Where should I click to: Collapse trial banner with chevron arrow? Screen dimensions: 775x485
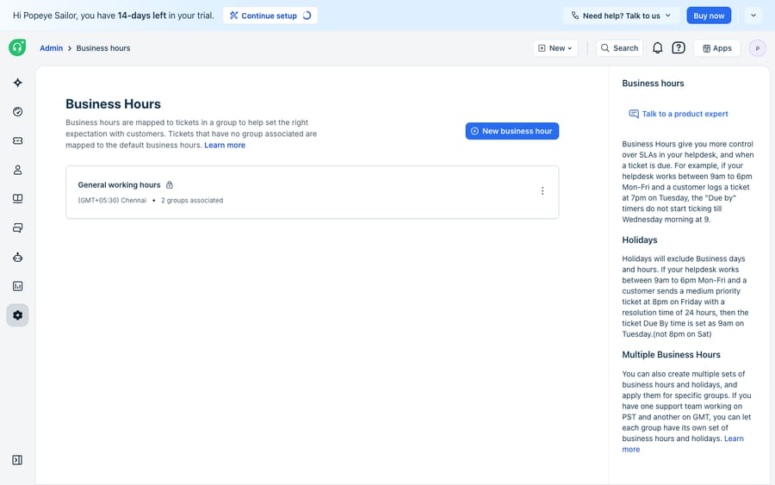pos(753,16)
